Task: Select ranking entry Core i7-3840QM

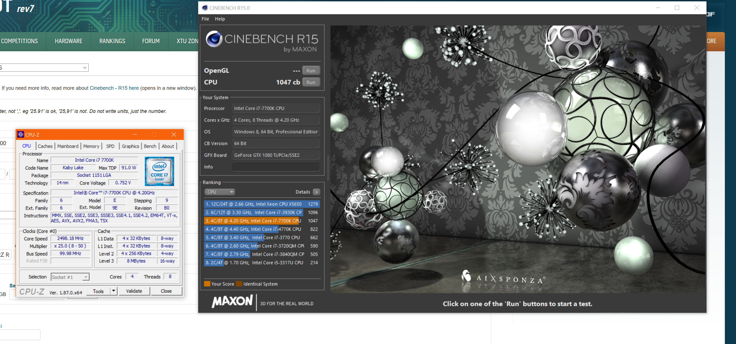Action: point(262,254)
